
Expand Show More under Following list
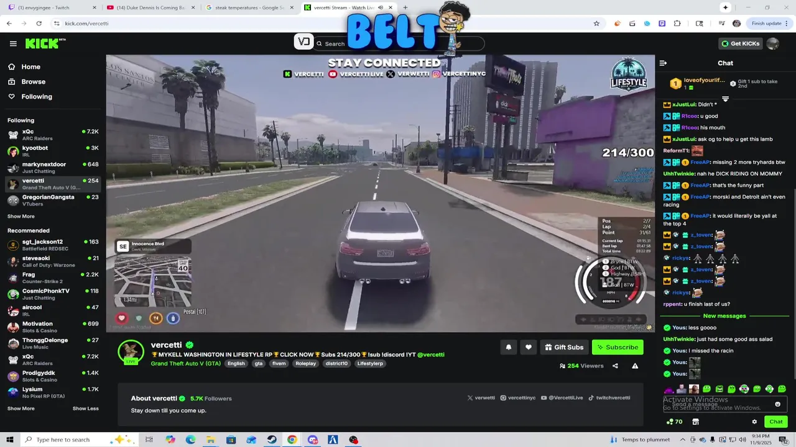(21, 217)
